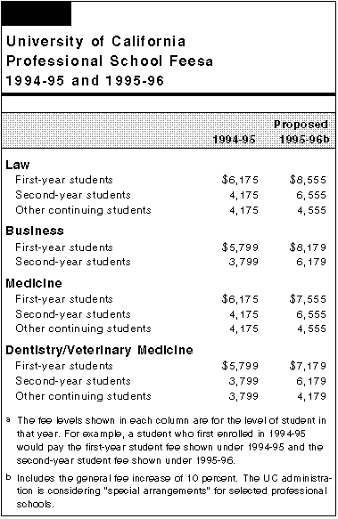Click the black rectangle above the title
338x519 pixels.
pos(37,13)
